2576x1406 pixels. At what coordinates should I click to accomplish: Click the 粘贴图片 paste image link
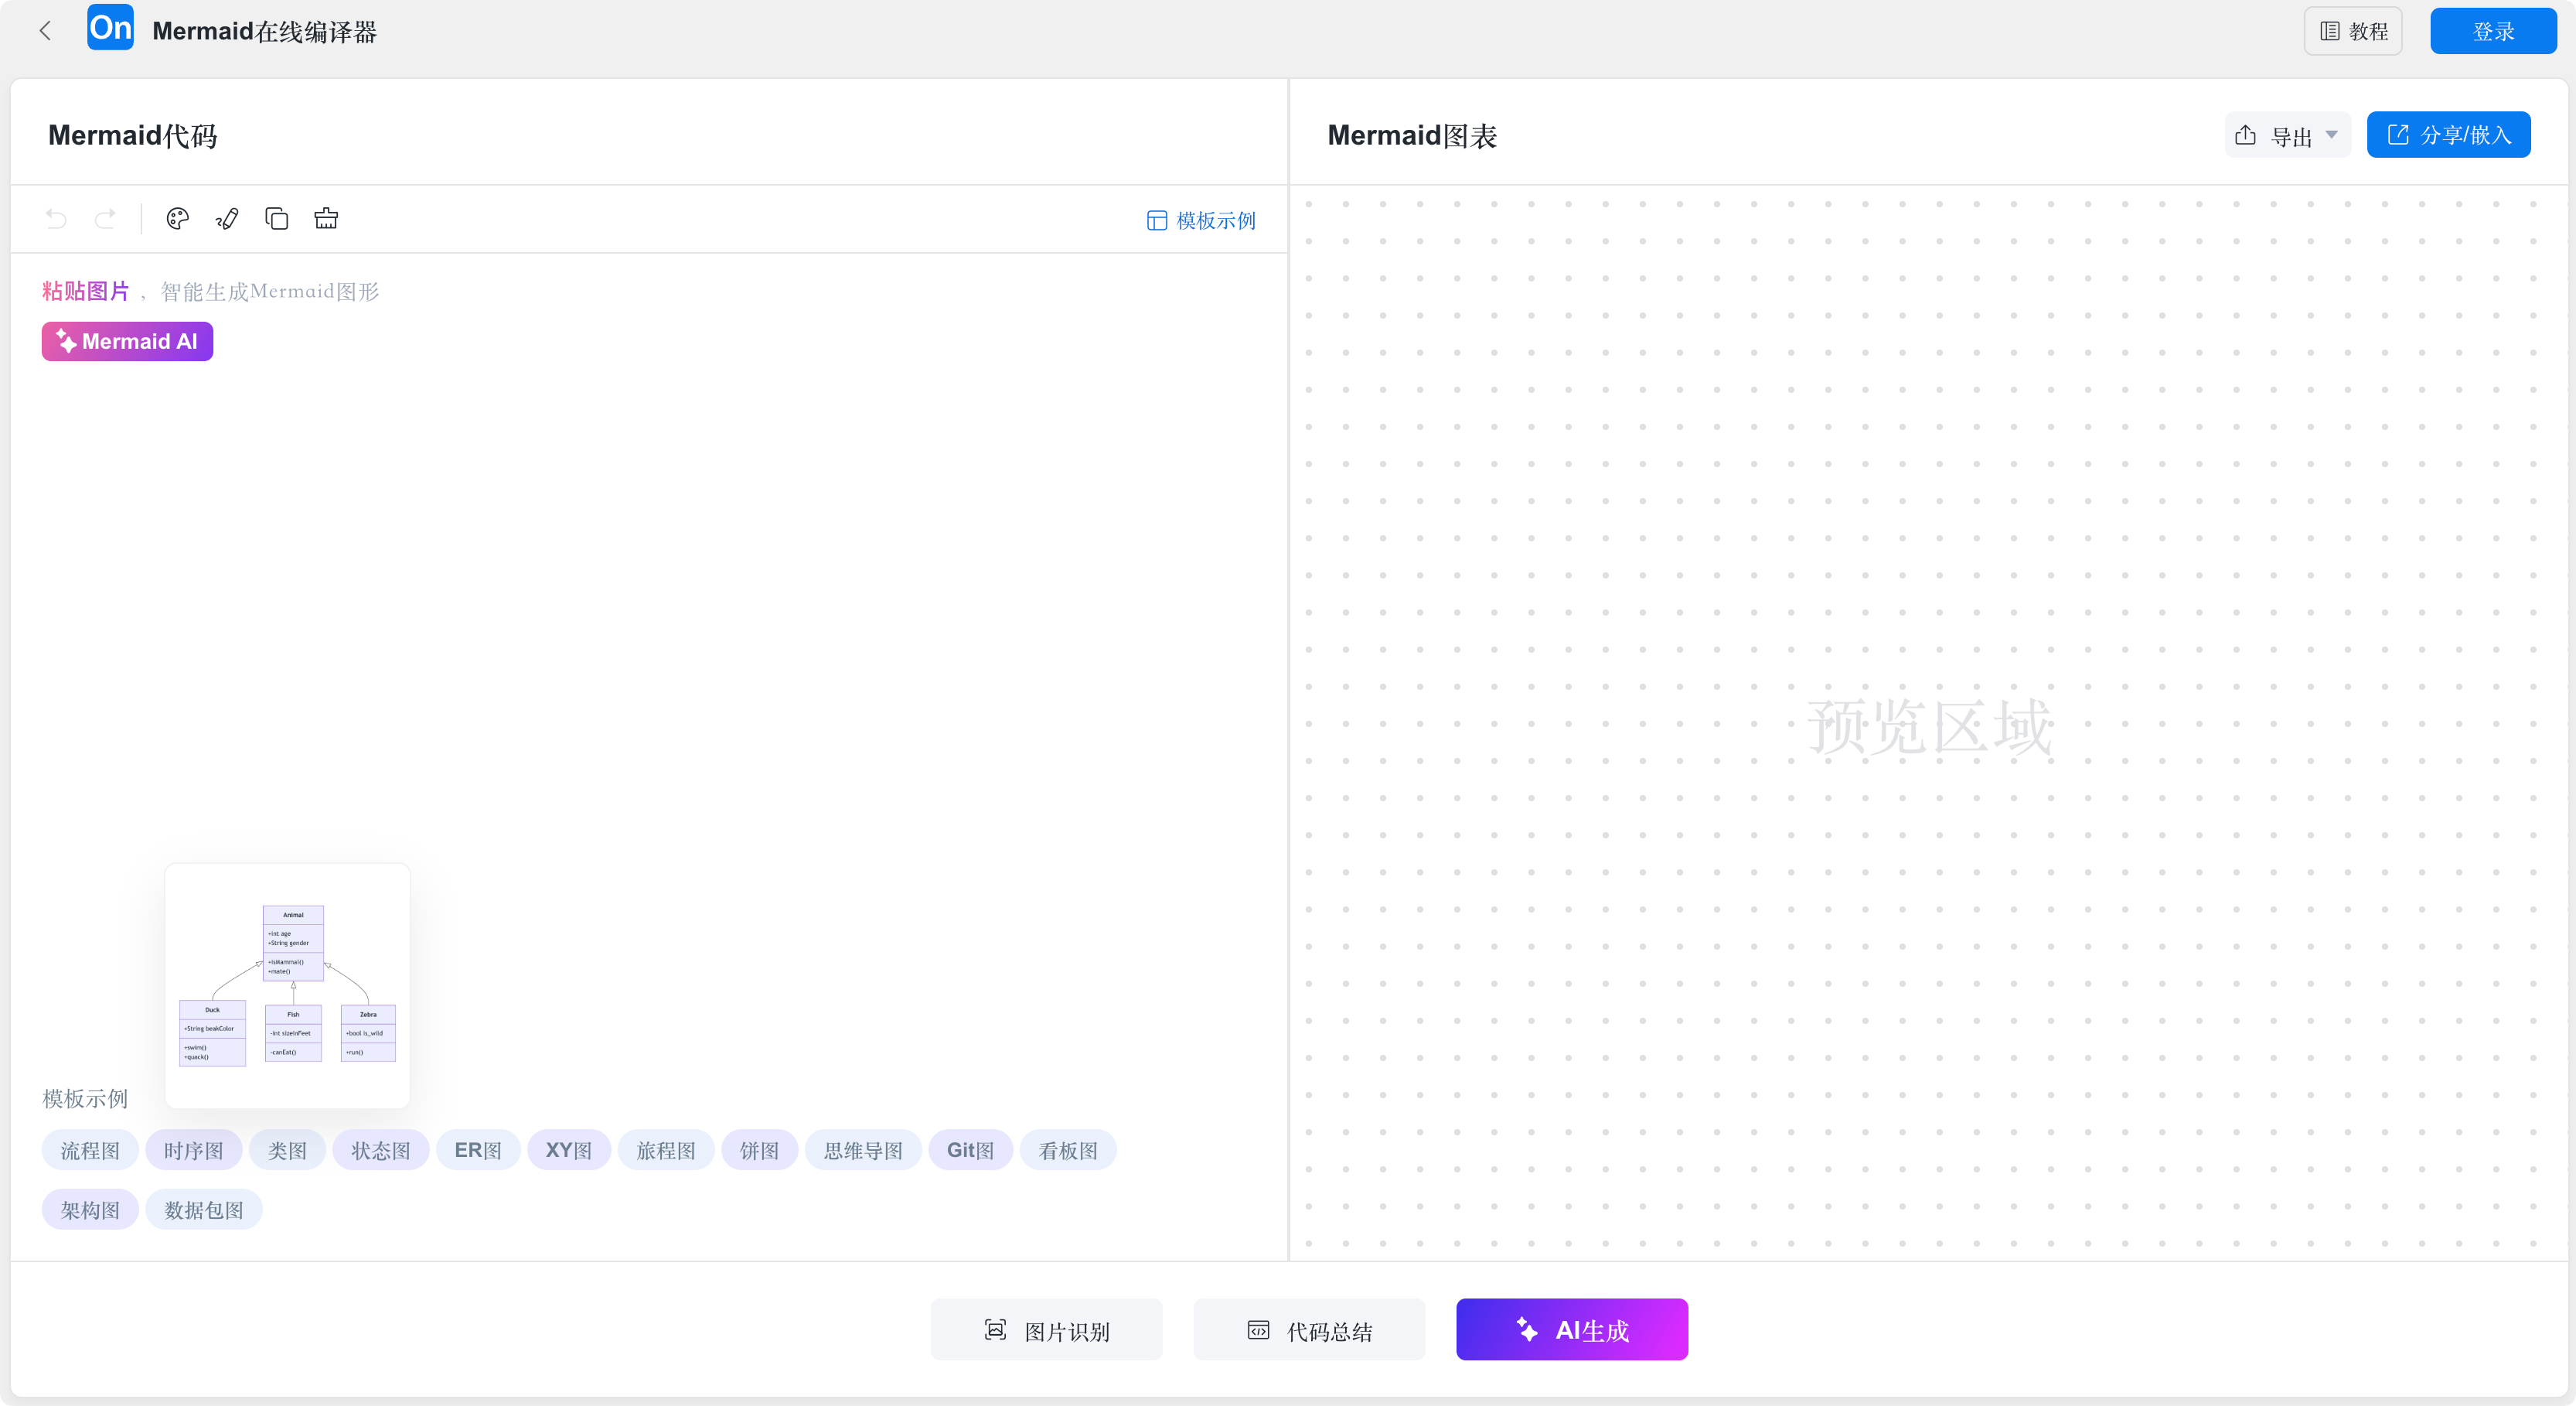point(86,291)
